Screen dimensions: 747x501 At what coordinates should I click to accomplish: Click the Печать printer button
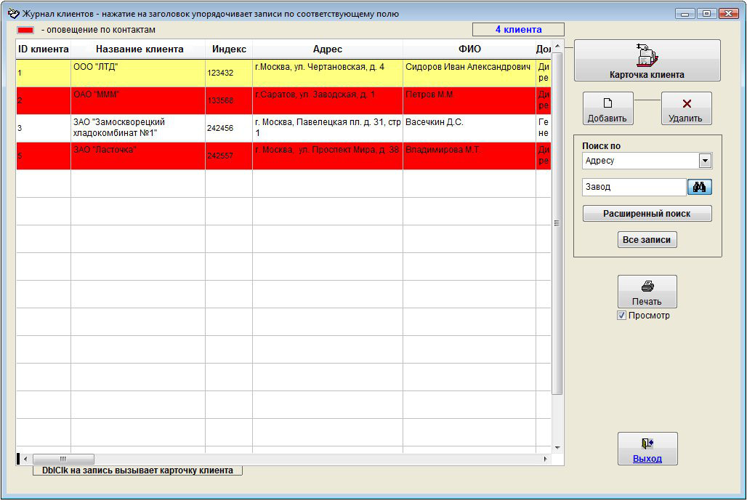(x=647, y=292)
